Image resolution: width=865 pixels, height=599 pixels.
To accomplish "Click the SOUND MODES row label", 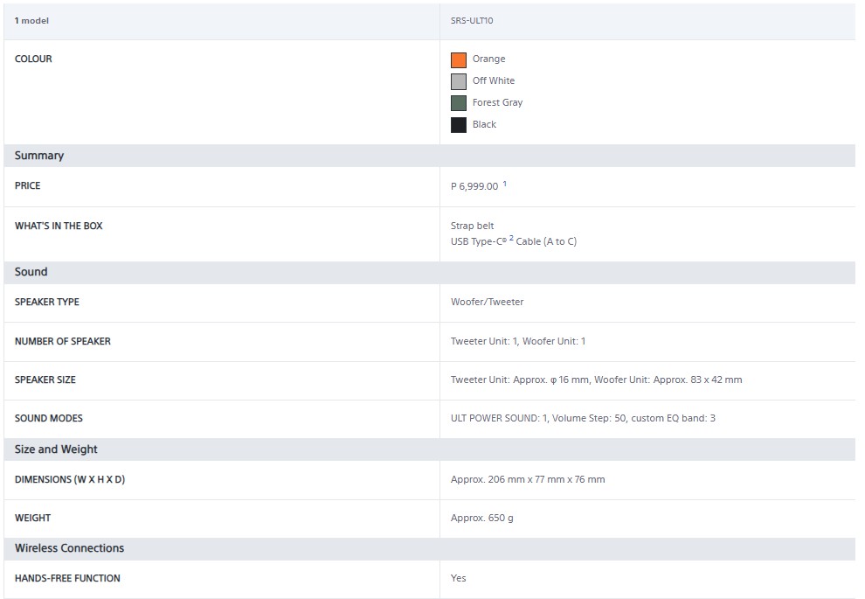I will (x=49, y=418).
